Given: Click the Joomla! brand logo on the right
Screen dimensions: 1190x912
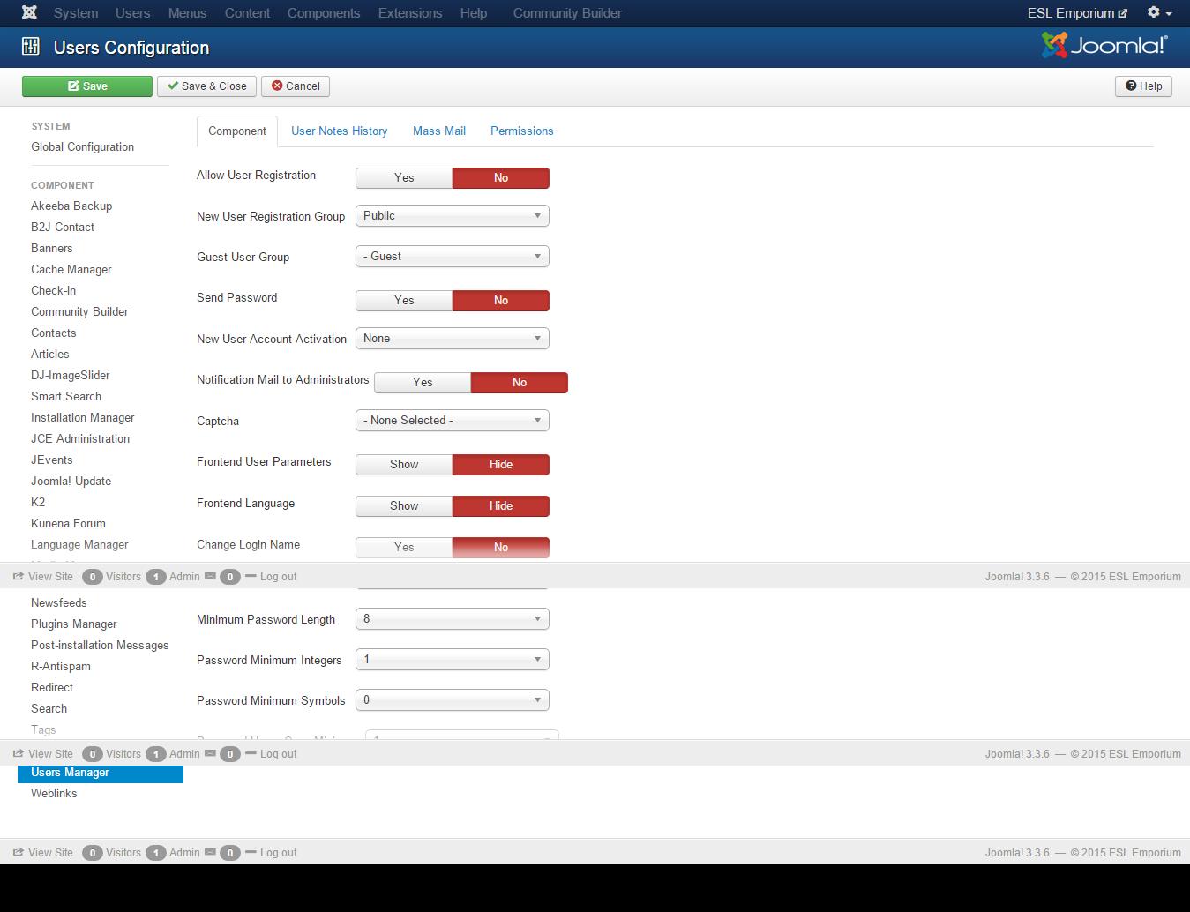Looking at the screenshot, I should coord(1104,45).
